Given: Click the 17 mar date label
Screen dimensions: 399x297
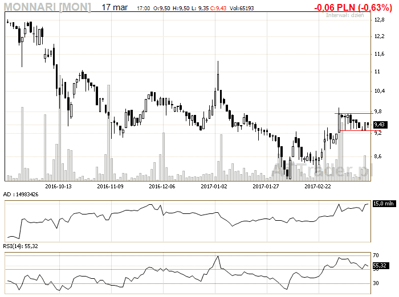Looking at the screenshot, I should point(115,7).
